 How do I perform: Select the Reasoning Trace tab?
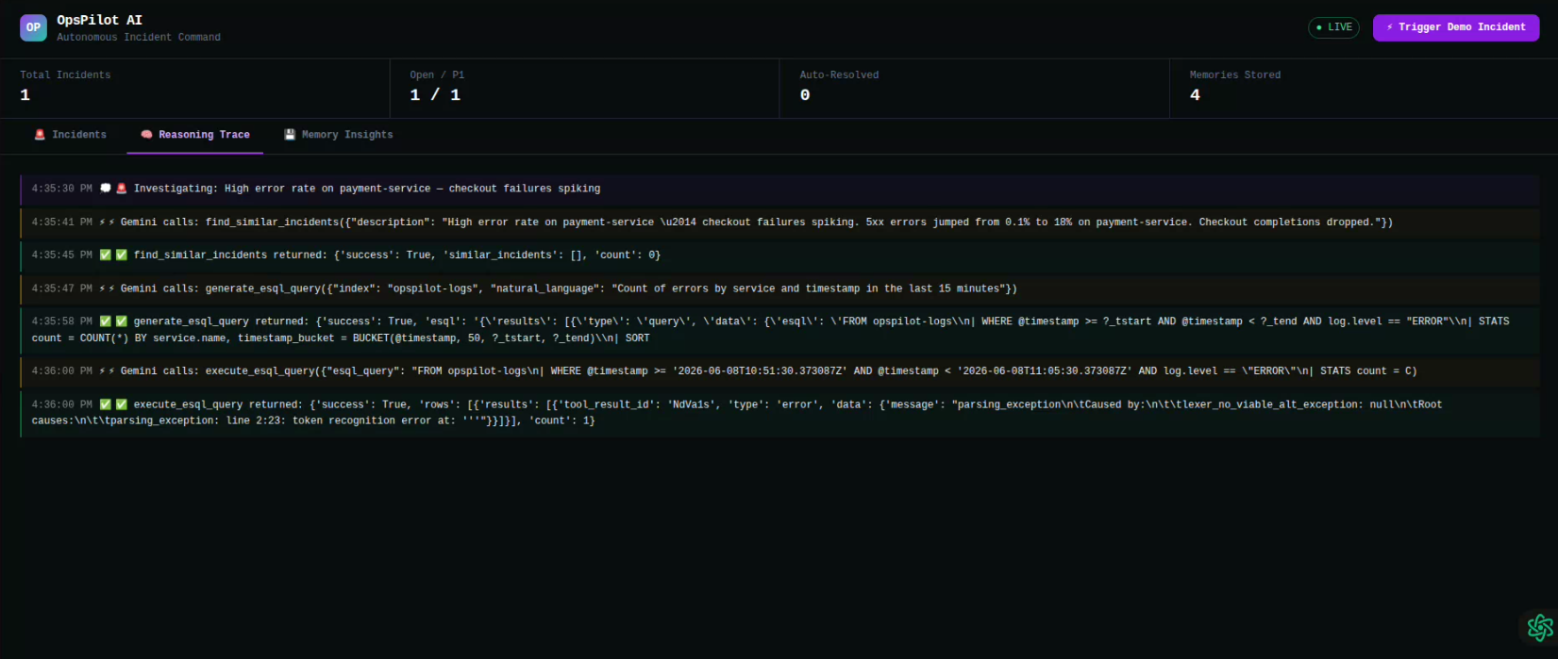(195, 135)
